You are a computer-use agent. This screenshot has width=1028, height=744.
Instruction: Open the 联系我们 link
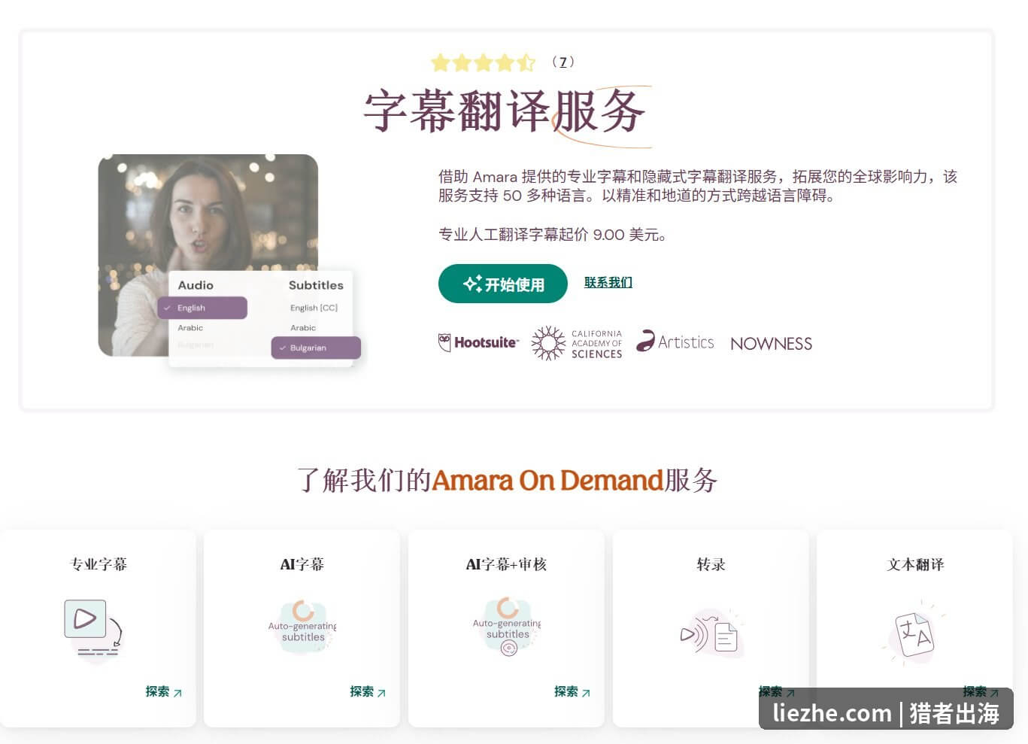(x=608, y=282)
